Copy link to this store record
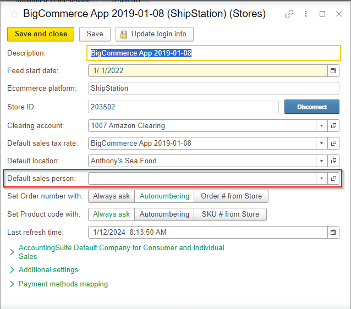Viewport: 351px width, 309px height. coord(289,14)
